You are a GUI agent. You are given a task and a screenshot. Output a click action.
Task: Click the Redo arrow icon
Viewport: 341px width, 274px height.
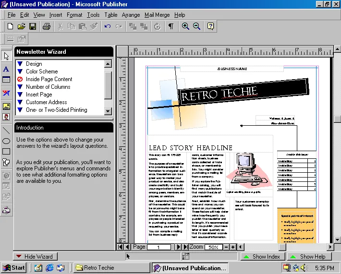[119, 26]
